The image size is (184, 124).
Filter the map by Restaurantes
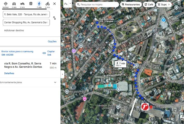(131, 4)
